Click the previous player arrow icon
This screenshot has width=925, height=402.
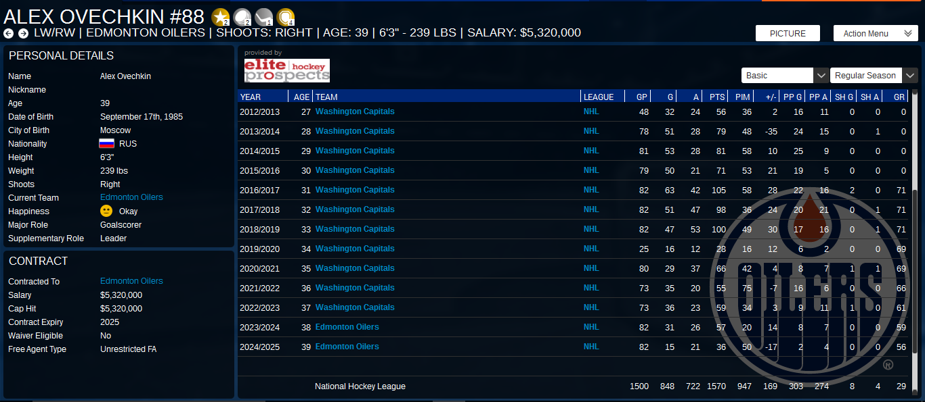(8, 33)
